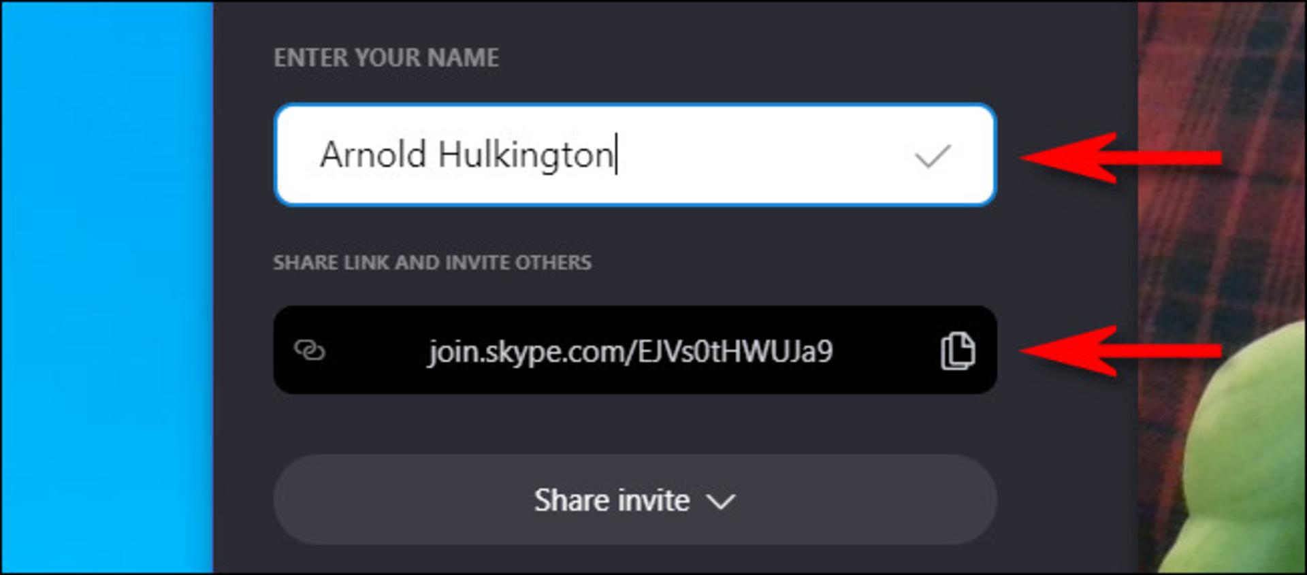Click the black meeting link box

pos(635,350)
